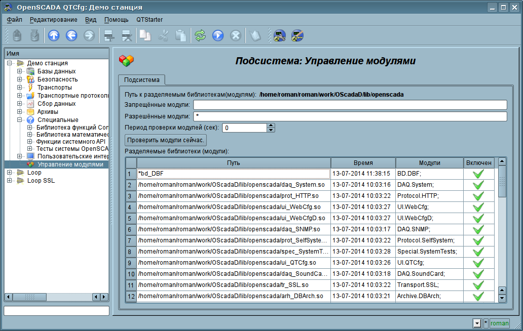The image size is (523, 331).
Task: Toggle the enabled checkmark for Protocol.HTTP
Action: 478,196
